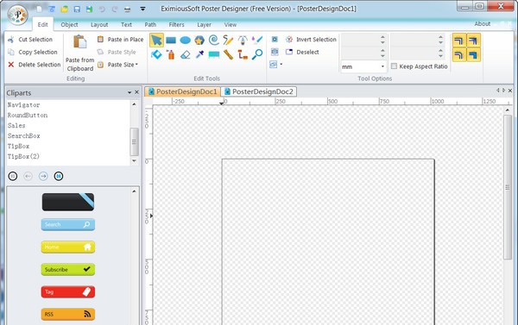
Task: Click the About link
Action: pyautogui.click(x=482, y=24)
